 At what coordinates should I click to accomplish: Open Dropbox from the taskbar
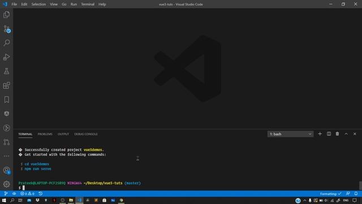(x=37, y=200)
